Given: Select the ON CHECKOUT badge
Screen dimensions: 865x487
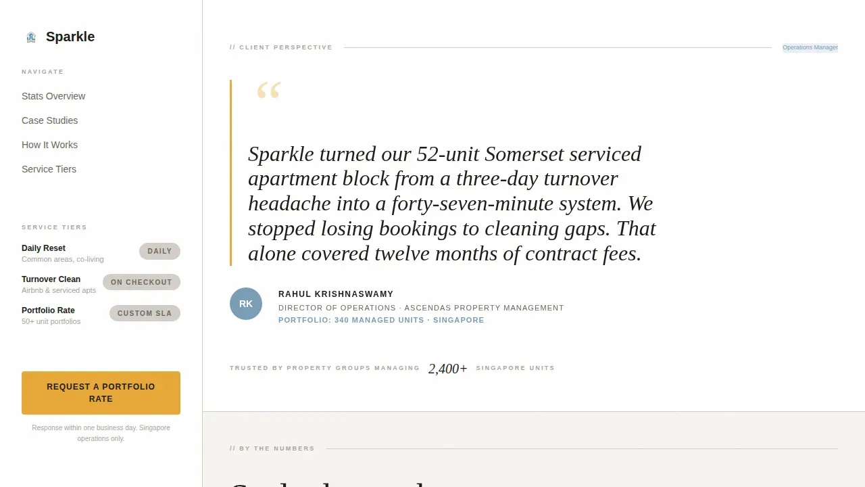Looking at the screenshot, I should pos(141,282).
